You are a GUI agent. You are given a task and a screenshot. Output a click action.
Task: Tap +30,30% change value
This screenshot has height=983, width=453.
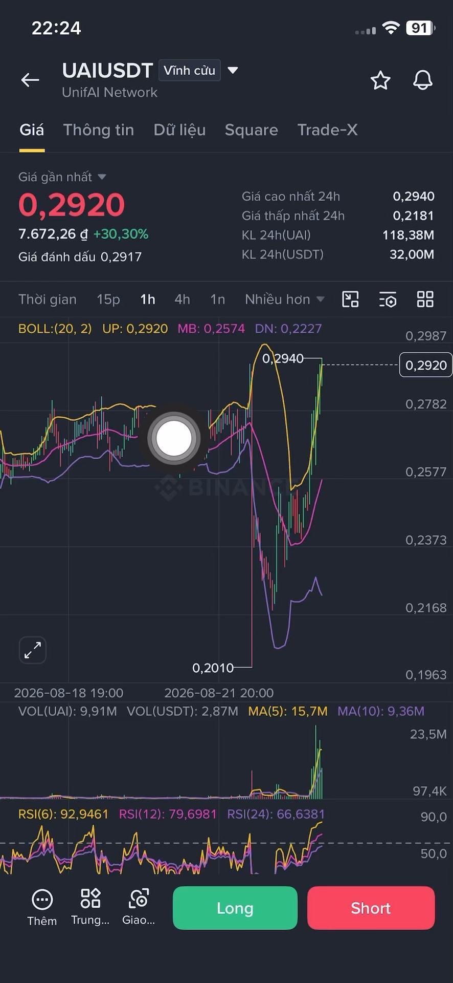121,234
